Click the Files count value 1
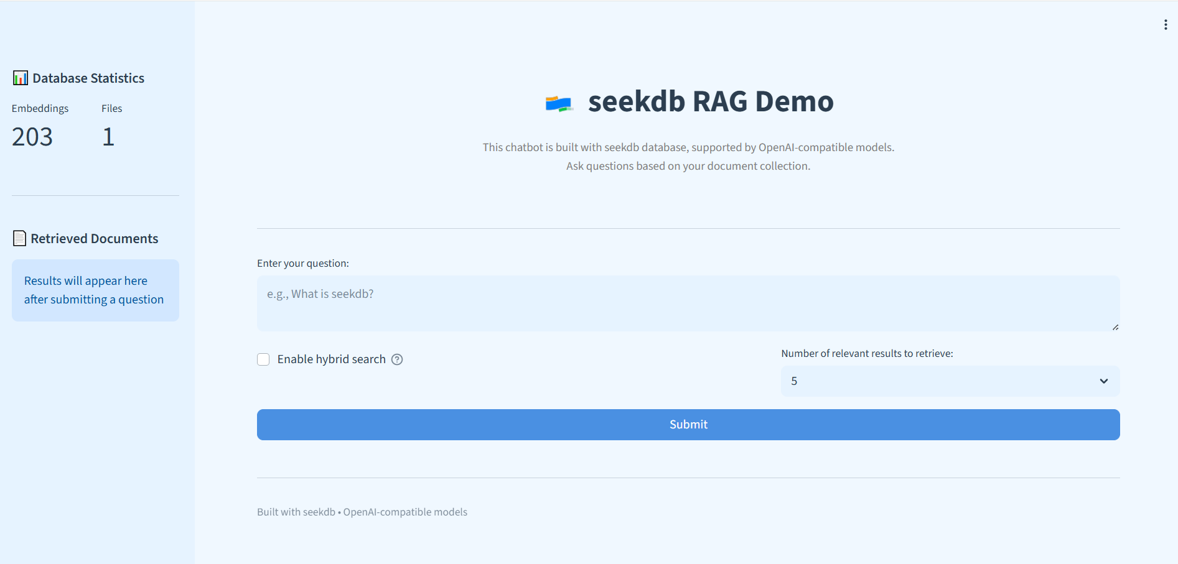 pos(108,137)
